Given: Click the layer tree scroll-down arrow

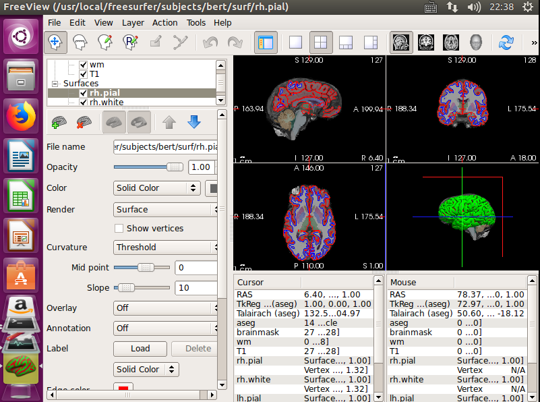Looking at the screenshot, I should pyautogui.click(x=220, y=100).
